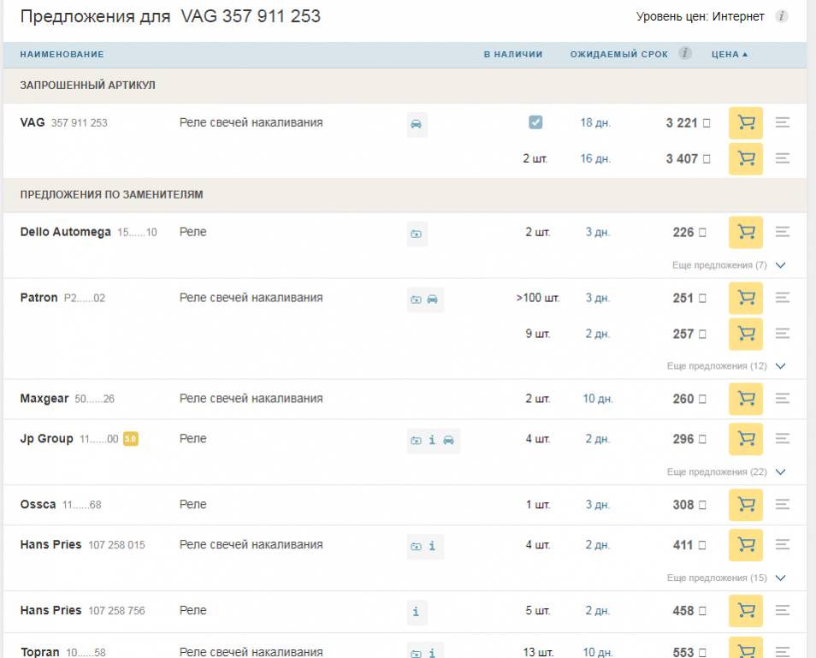Click the 5.0 rating badge for Jp Group
Screen dimensions: 816x658
[131, 439]
